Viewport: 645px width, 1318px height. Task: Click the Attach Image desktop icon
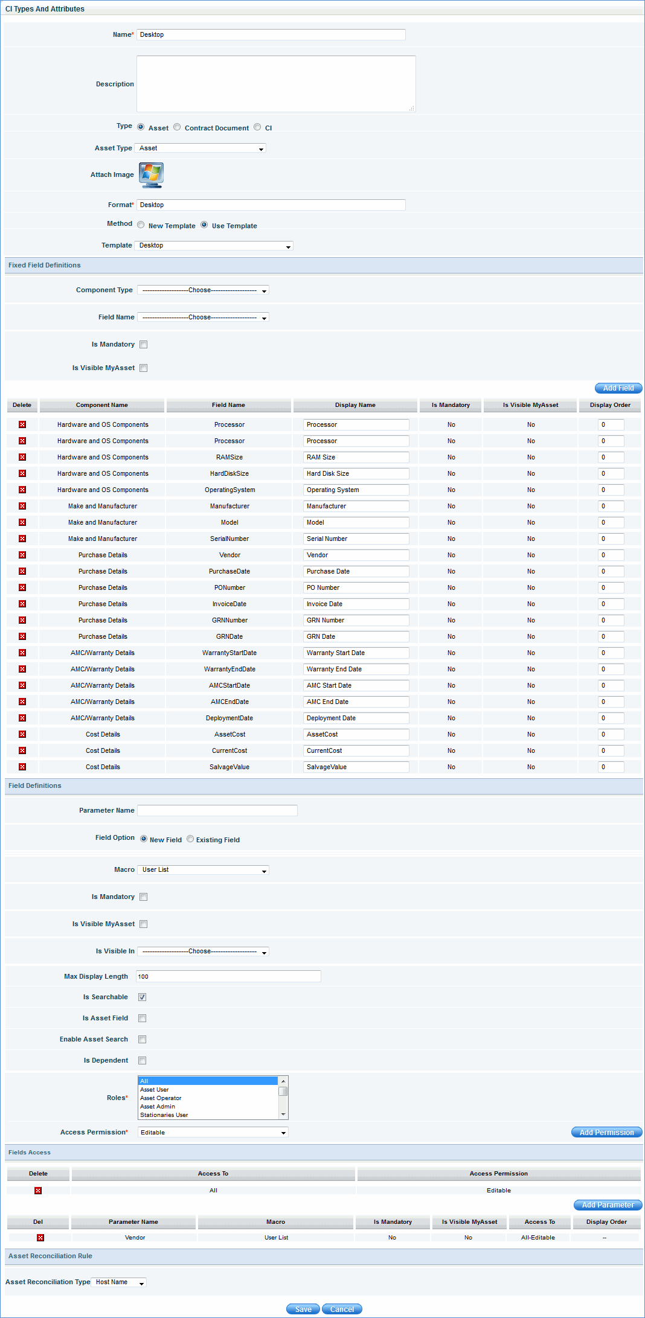(151, 175)
